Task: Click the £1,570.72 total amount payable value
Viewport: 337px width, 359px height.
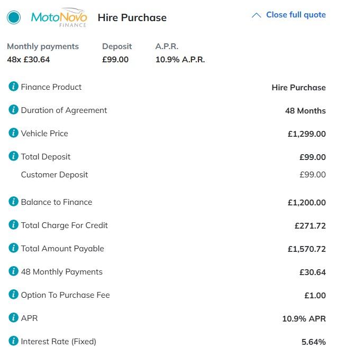Action: (307, 249)
